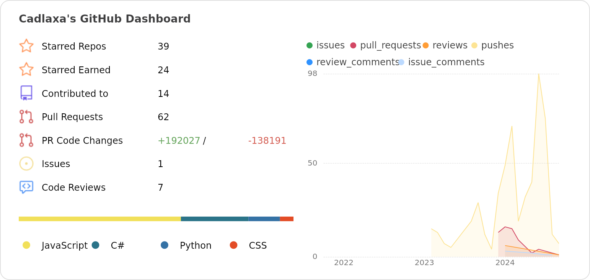This screenshot has width=590, height=280.
Task: Click the "JavaScript" language label
Action: [65, 246]
